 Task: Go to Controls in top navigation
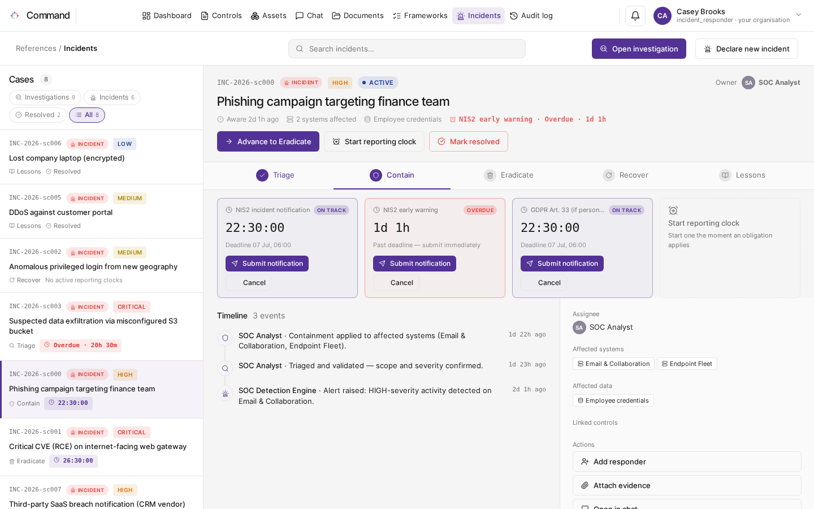[x=222, y=16]
